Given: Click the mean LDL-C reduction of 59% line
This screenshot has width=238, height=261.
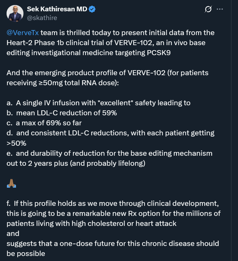Looking at the screenshot, I should coord(62,113).
